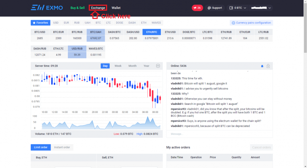Screen dimensions: 307x168
Task: Select the Favorites star tab
Action: 41,23
